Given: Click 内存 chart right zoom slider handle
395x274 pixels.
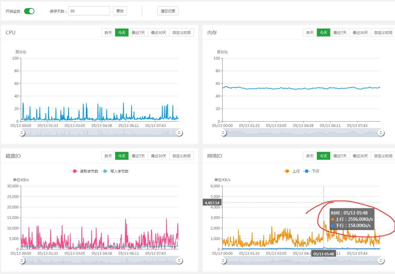Looking at the screenshot, I should pyautogui.click(x=381, y=133).
